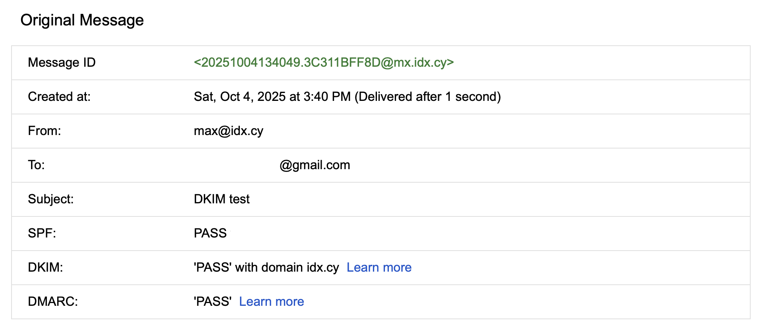Click the @gmail.com recipient address

click(314, 165)
